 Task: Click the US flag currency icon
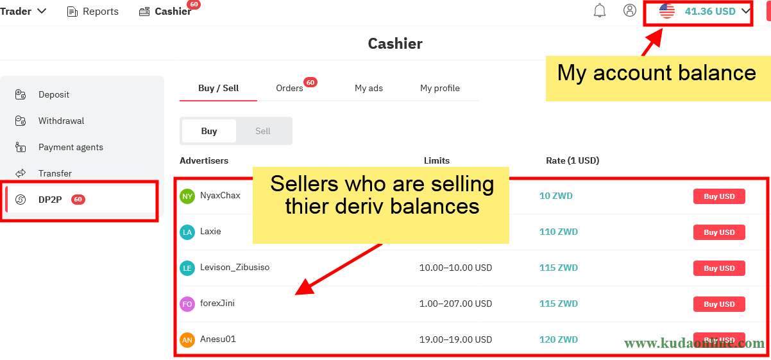[667, 11]
